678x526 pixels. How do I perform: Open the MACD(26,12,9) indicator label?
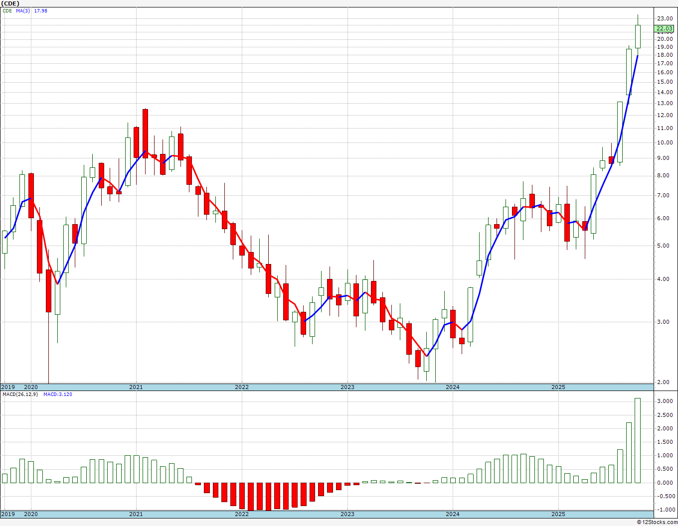20,394
